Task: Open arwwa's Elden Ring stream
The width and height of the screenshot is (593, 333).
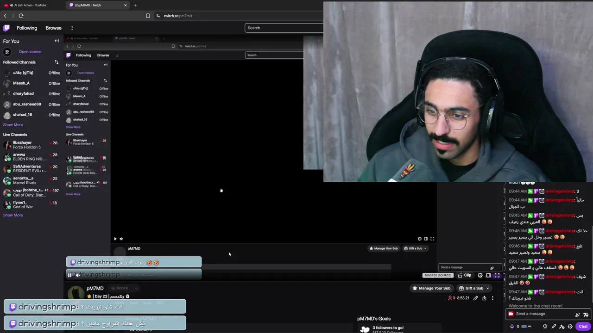Action: point(32,157)
